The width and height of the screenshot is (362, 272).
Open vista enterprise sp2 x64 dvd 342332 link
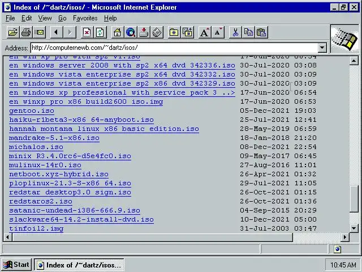tap(122, 74)
